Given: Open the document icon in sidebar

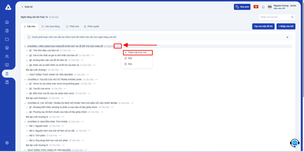Looking at the screenshot, I should click(7, 31).
